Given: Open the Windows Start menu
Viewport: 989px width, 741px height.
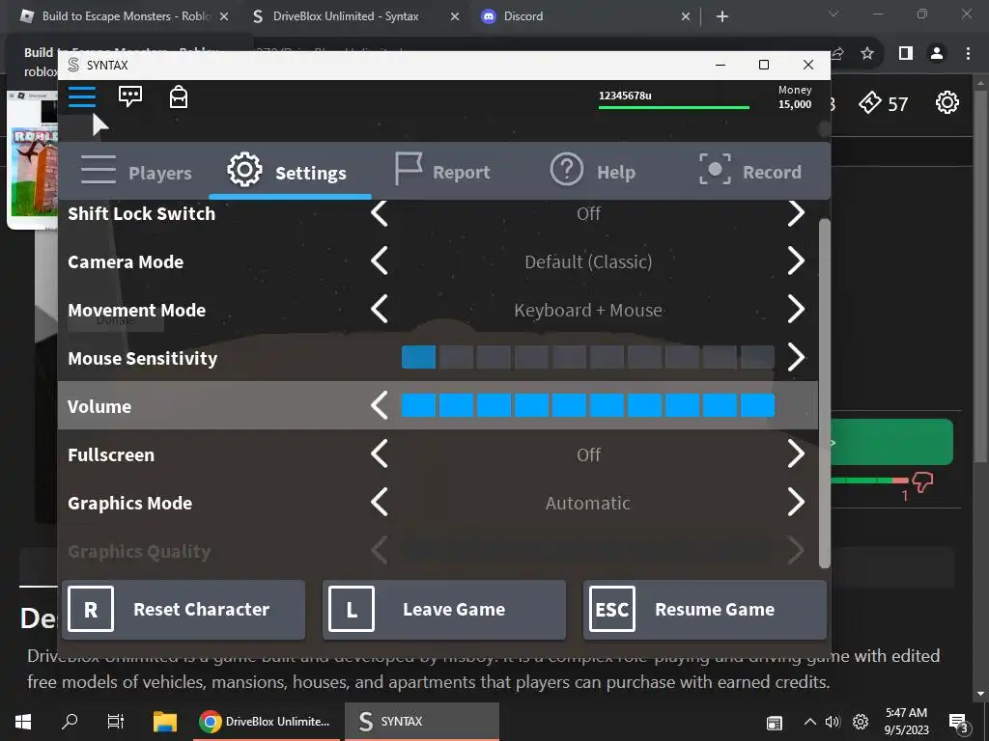Looking at the screenshot, I should pos(23,722).
